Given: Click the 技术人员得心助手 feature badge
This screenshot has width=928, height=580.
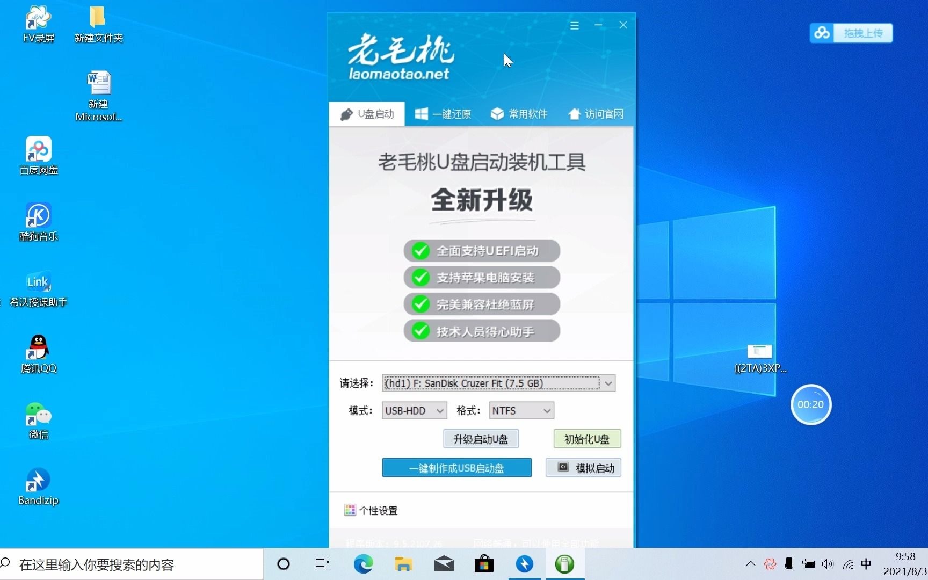Looking at the screenshot, I should click(x=482, y=331).
